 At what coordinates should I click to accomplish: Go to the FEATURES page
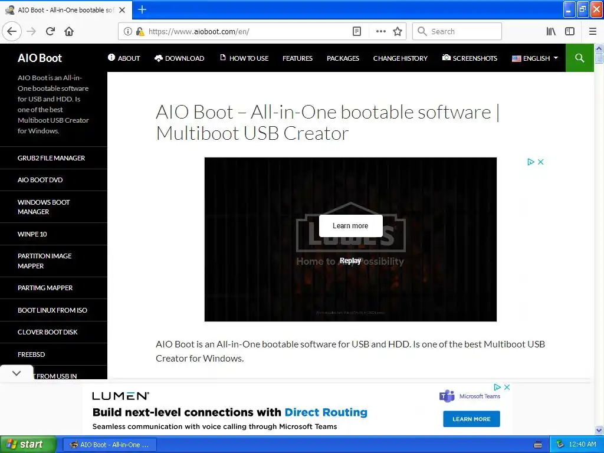coord(297,58)
